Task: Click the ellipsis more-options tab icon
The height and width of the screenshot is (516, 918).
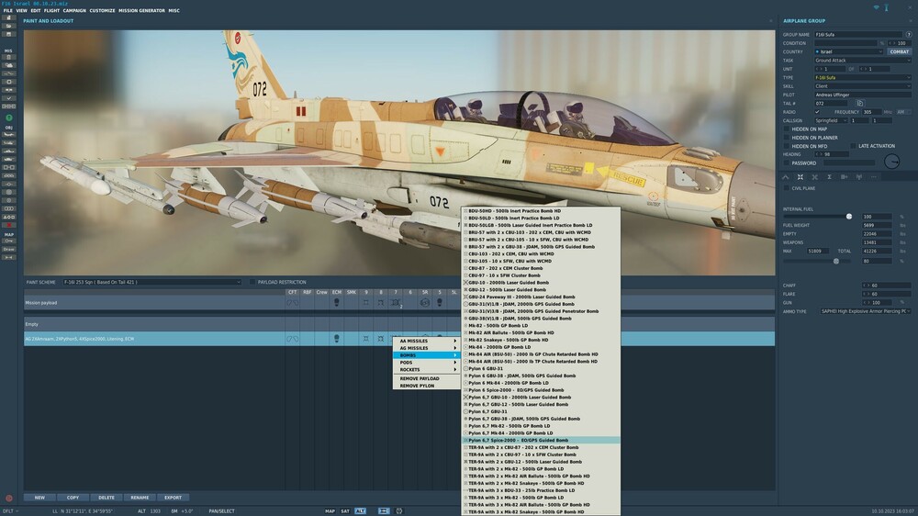Action: click(x=873, y=177)
